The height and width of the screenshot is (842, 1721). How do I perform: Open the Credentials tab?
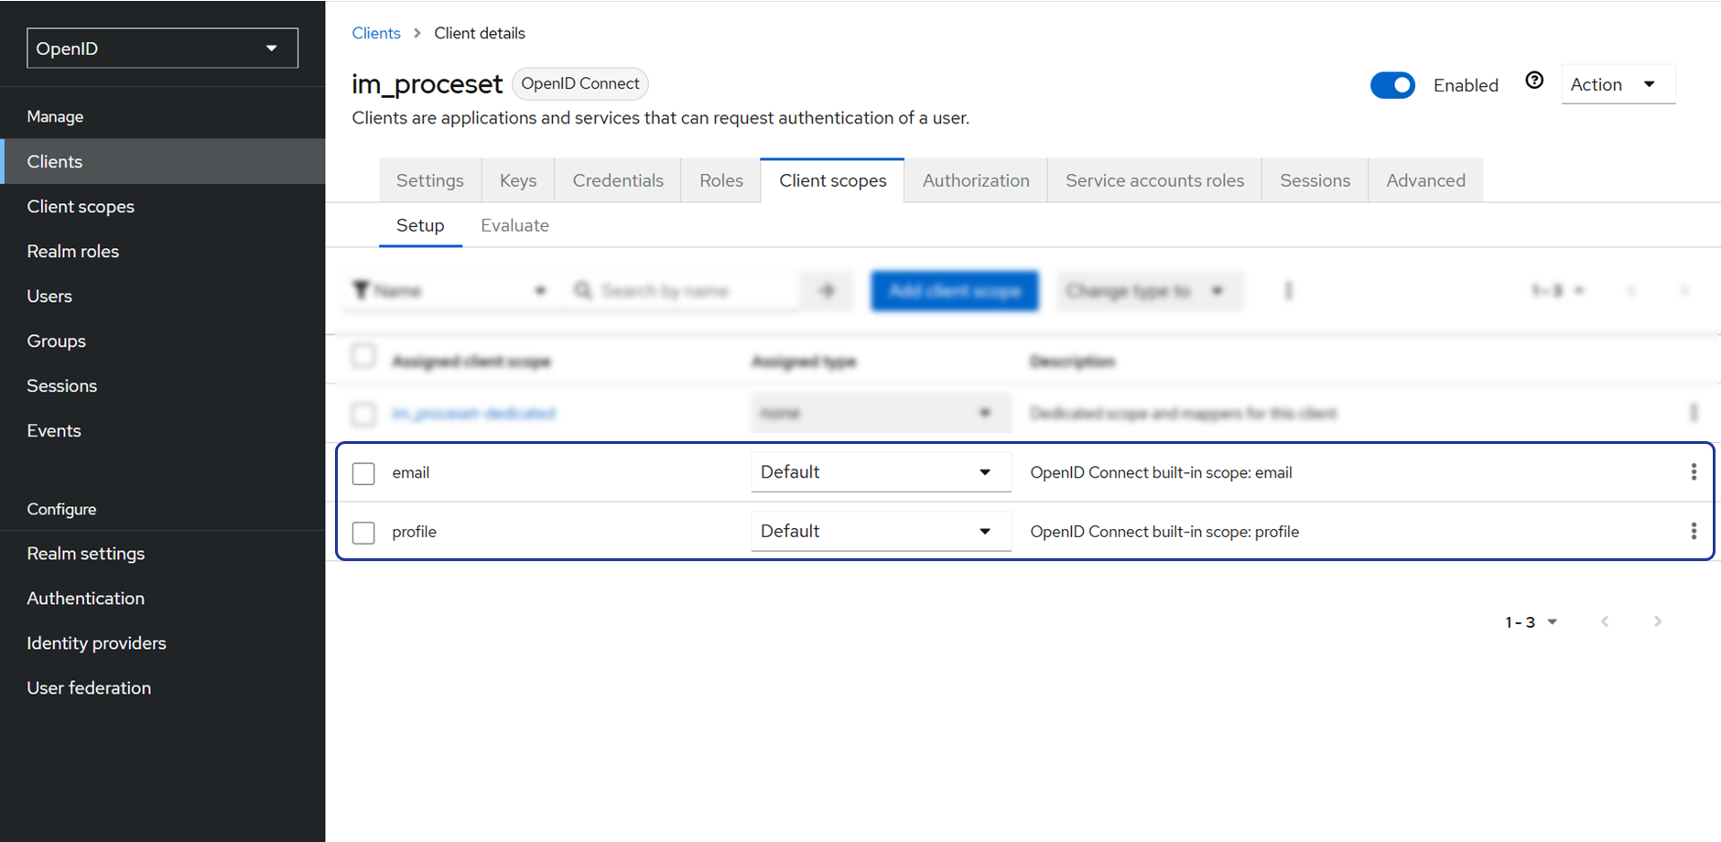(x=618, y=180)
